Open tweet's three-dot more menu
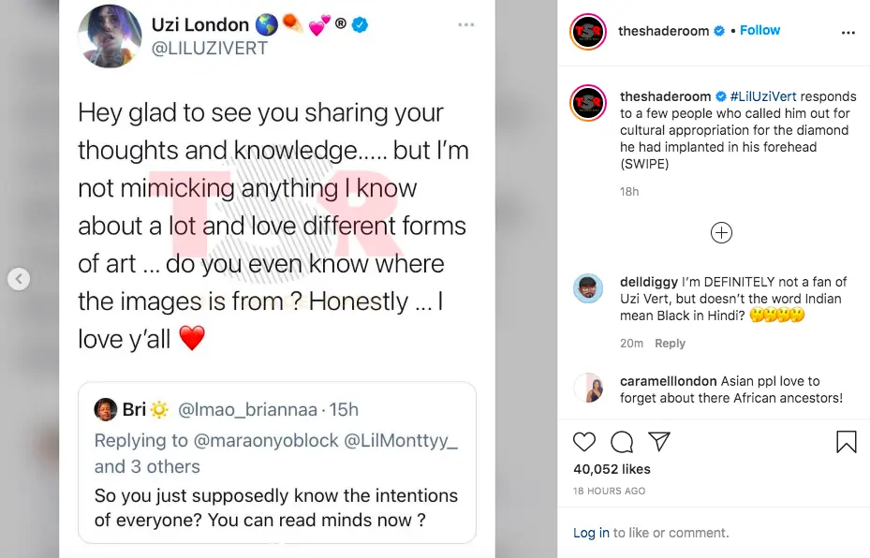870x558 pixels. click(x=466, y=24)
